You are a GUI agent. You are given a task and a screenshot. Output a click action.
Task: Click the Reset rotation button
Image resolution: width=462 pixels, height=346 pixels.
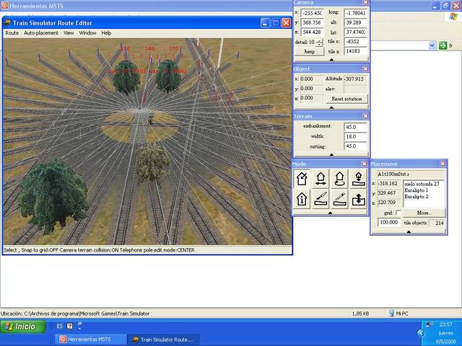coord(346,98)
